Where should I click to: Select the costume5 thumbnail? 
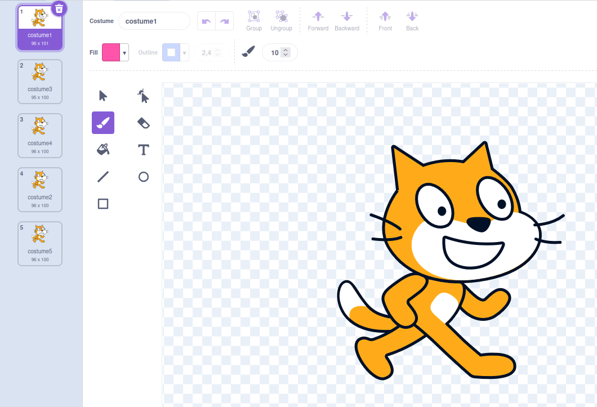40,244
